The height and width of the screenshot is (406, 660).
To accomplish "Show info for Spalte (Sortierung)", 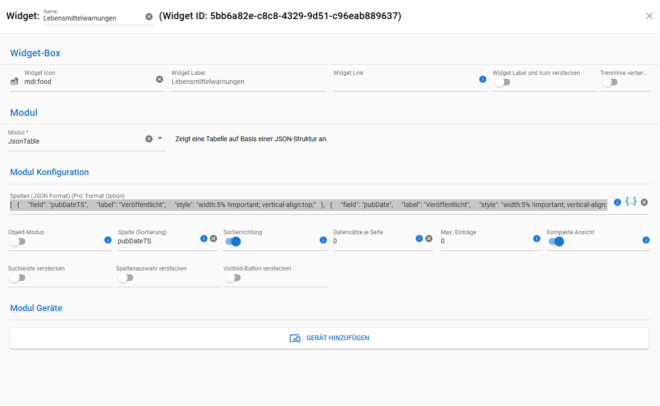I will pyautogui.click(x=204, y=239).
